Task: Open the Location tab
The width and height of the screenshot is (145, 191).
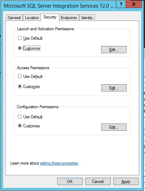Action: [x=32, y=18]
